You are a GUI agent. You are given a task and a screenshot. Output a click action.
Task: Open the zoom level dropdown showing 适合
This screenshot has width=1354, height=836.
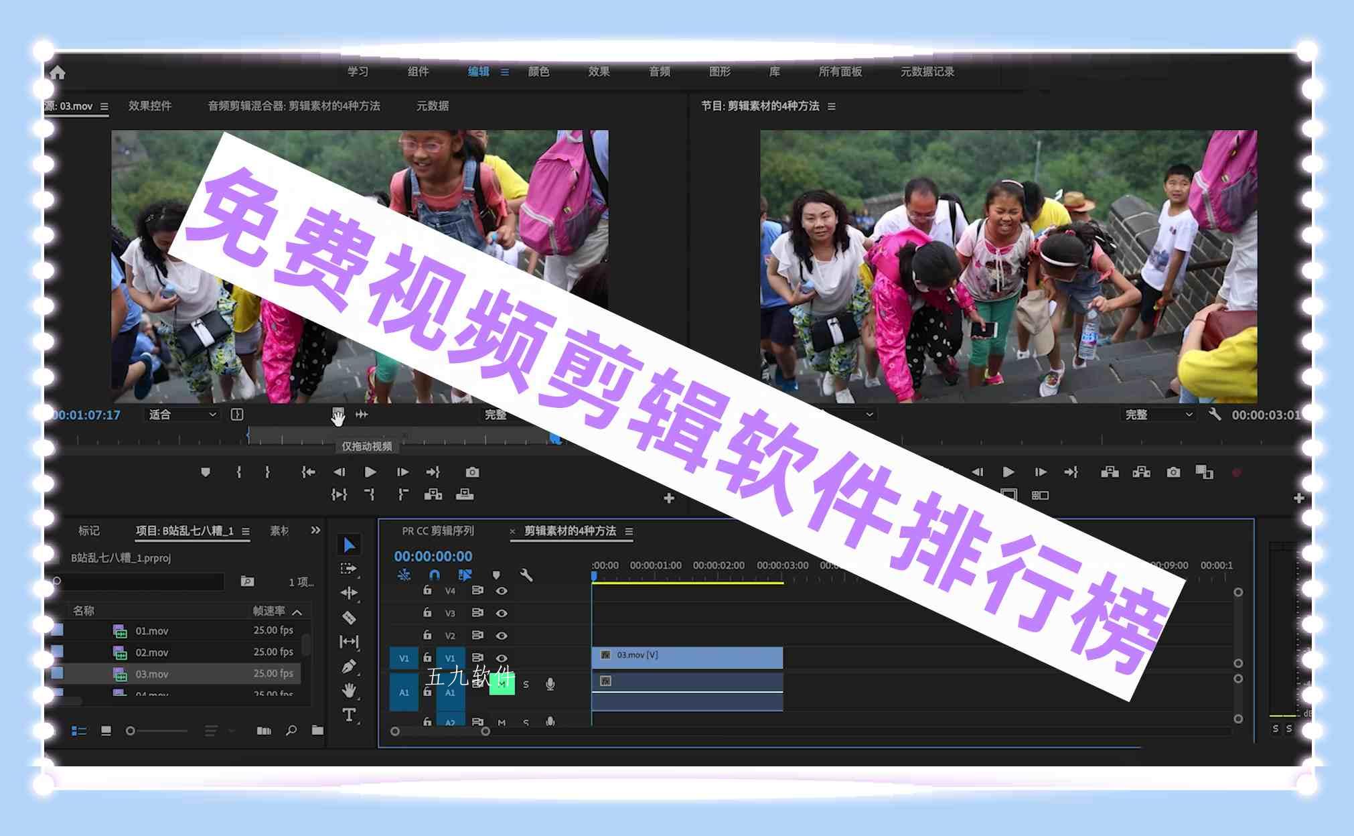point(182,415)
